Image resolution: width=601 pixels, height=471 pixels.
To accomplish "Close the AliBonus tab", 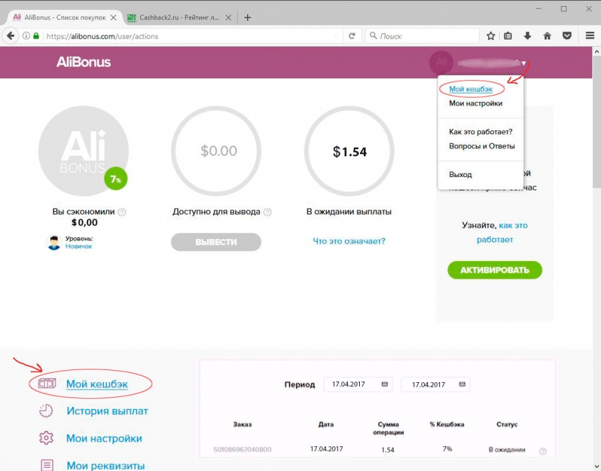I will pos(114,17).
